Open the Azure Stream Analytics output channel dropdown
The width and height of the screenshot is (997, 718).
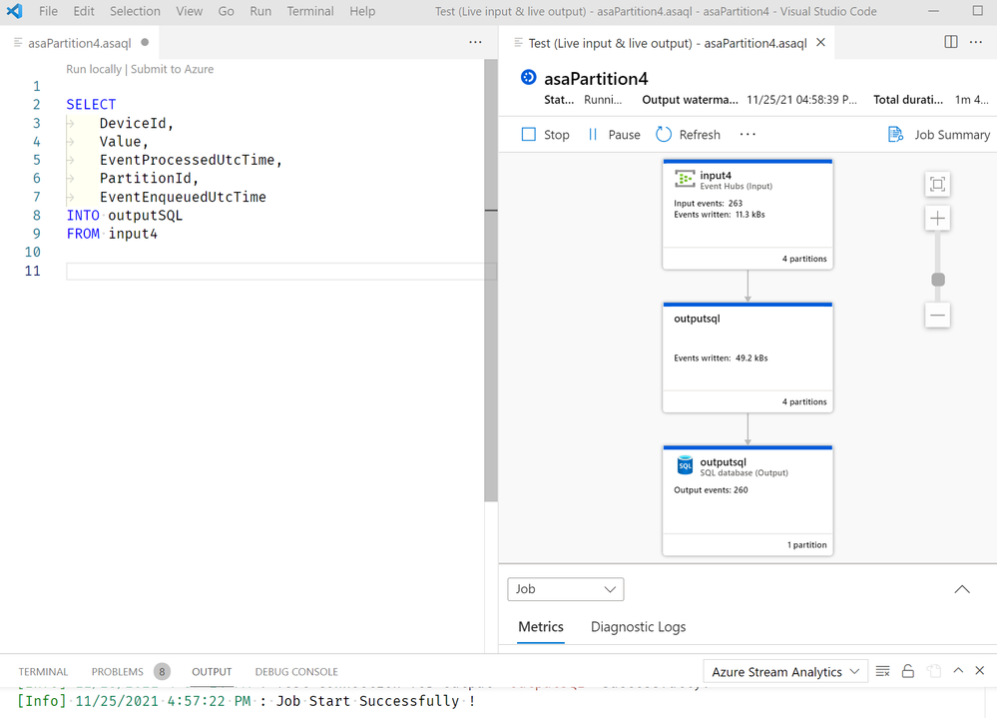[x=785, y=672]
